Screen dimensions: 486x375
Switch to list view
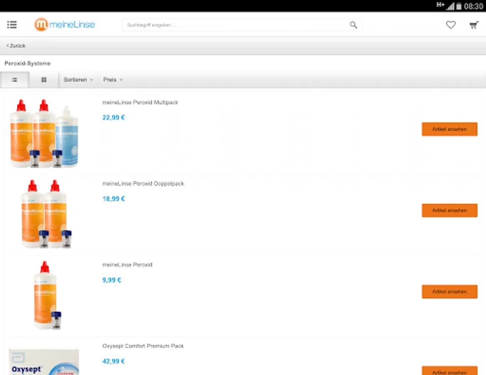click(x=15, y=80)
